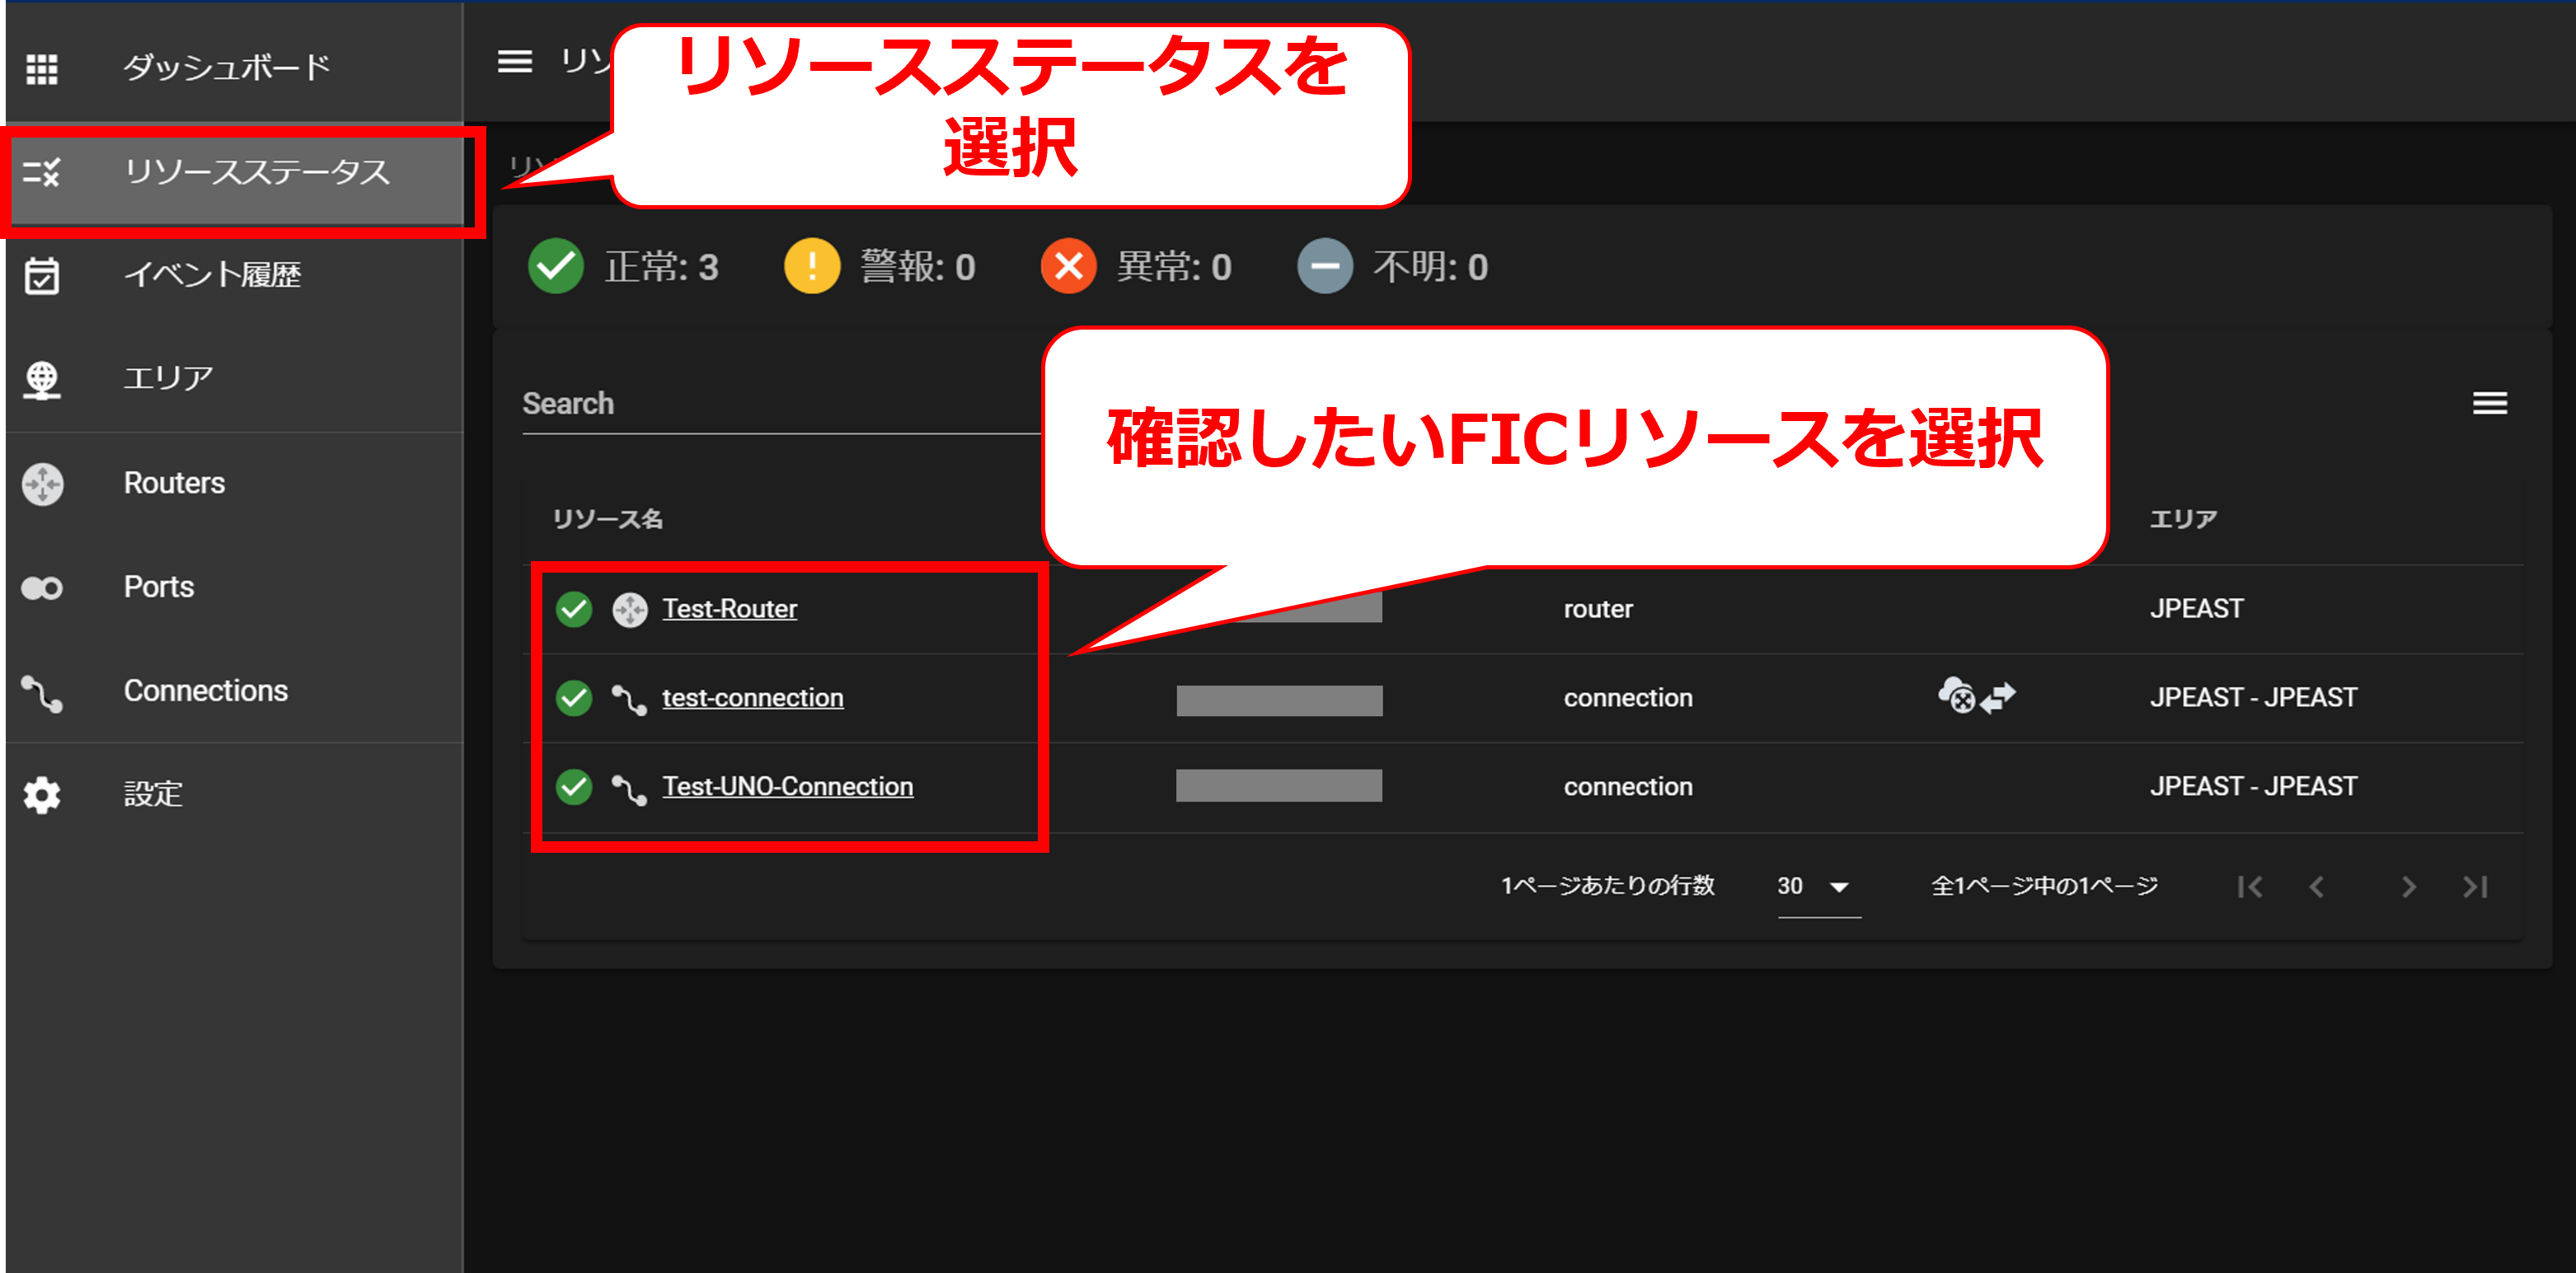
Task: Open Routers in the sidebar
Action: 174,484
